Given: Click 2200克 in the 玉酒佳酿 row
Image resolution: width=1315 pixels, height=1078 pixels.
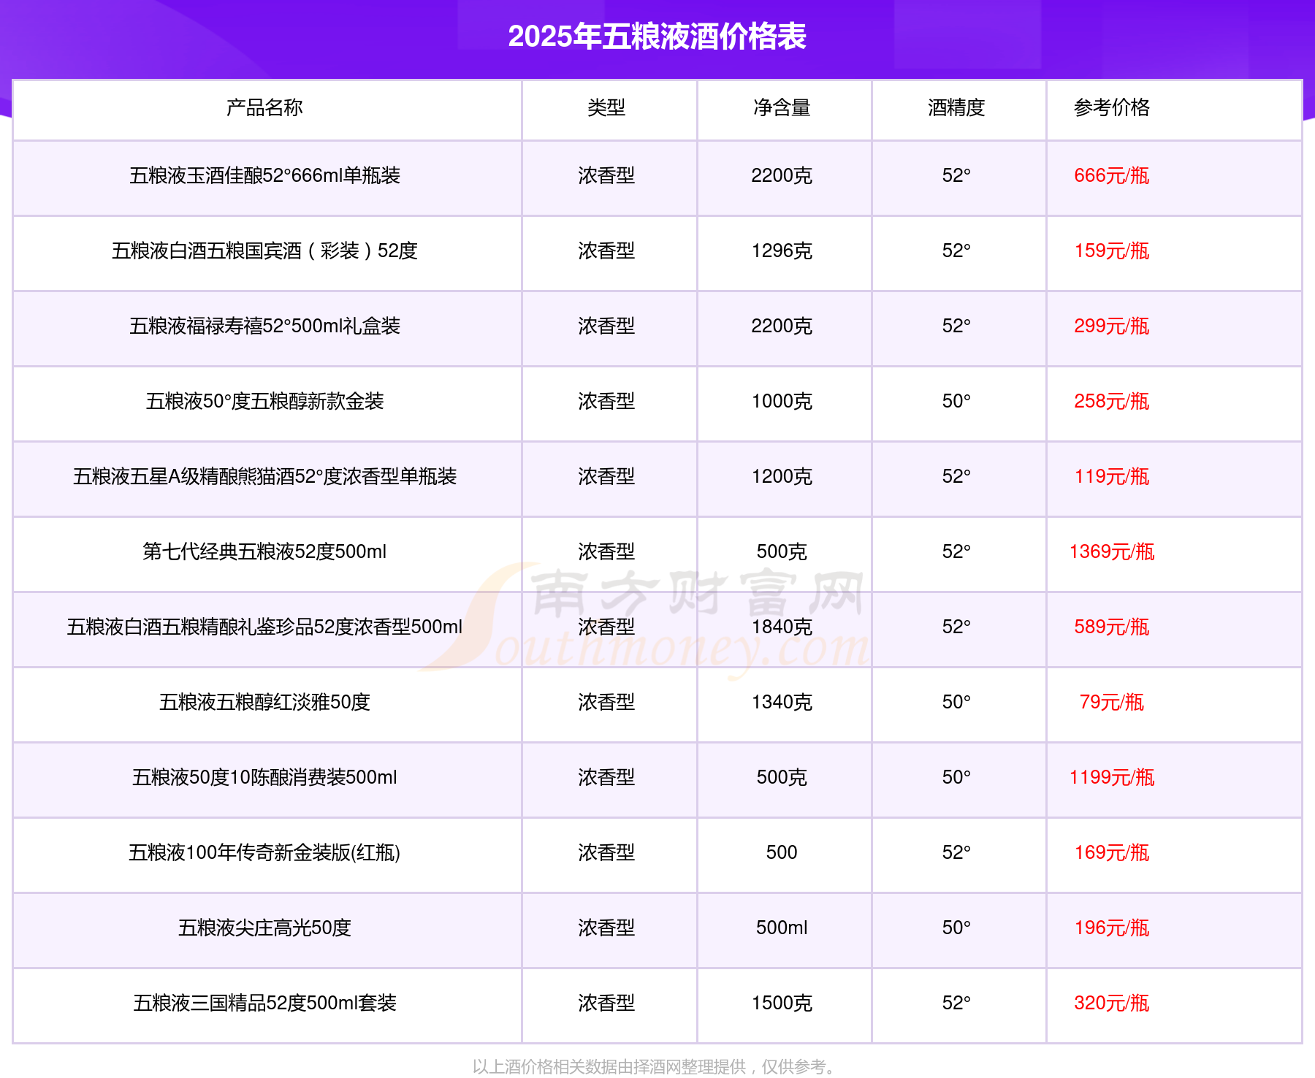Looking at the screenshot, I should [782, 175].
